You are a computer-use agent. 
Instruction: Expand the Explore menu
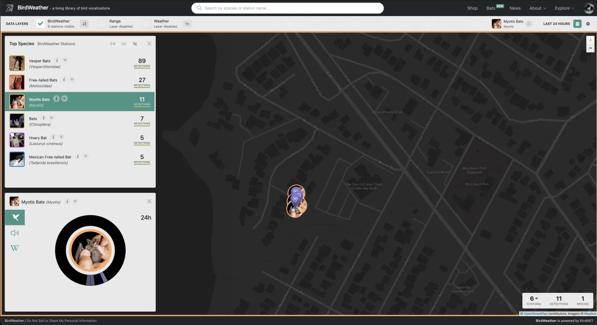coord(565,8)
